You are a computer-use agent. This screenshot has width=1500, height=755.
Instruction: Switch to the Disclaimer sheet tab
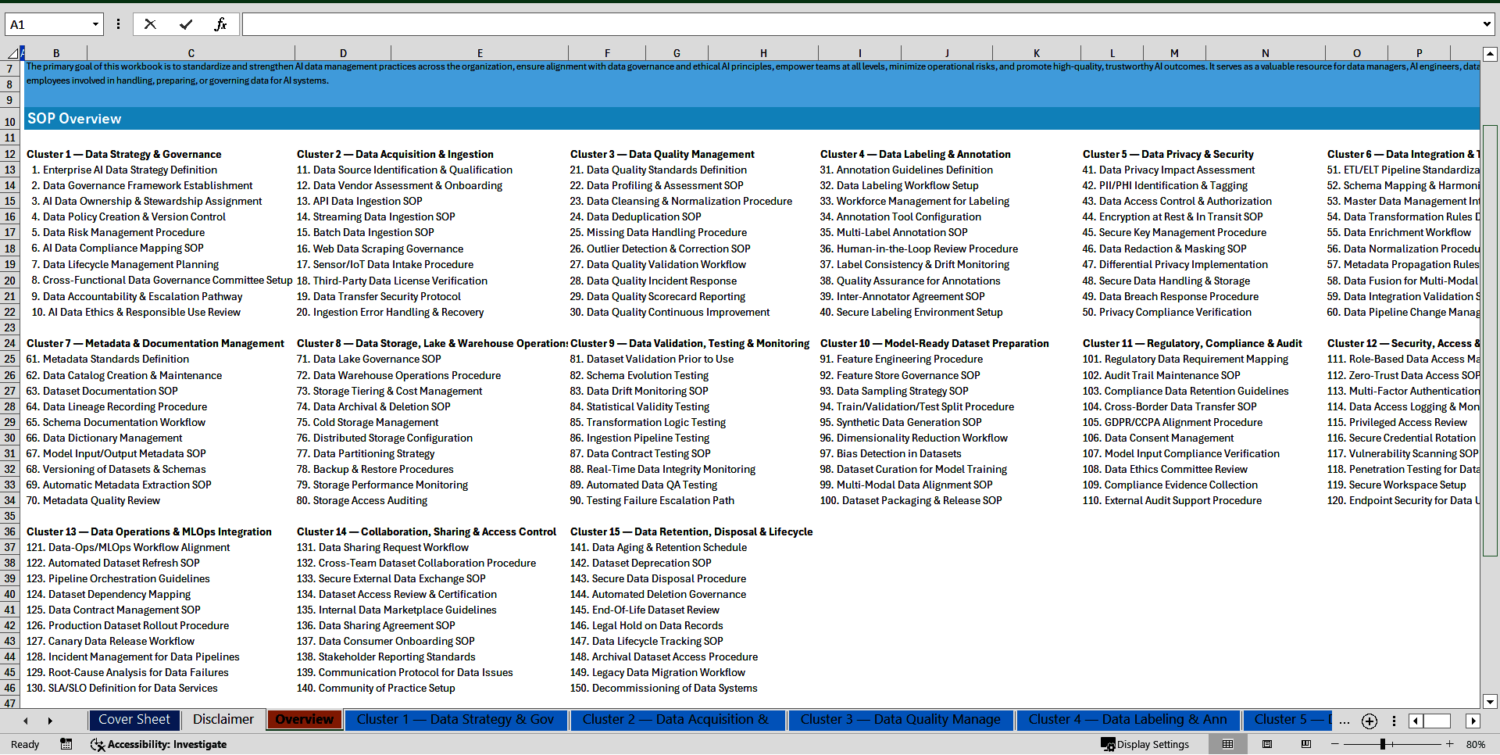tap(222, 719)
